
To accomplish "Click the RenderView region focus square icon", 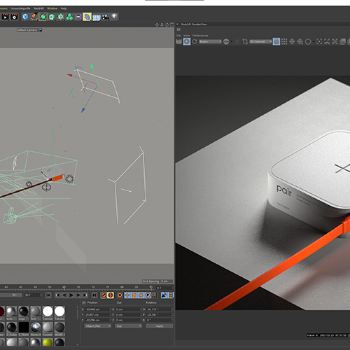I will [x=319, y=41].
